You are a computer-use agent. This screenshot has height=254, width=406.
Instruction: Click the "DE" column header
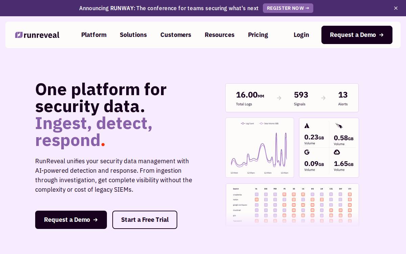[294, 189]
